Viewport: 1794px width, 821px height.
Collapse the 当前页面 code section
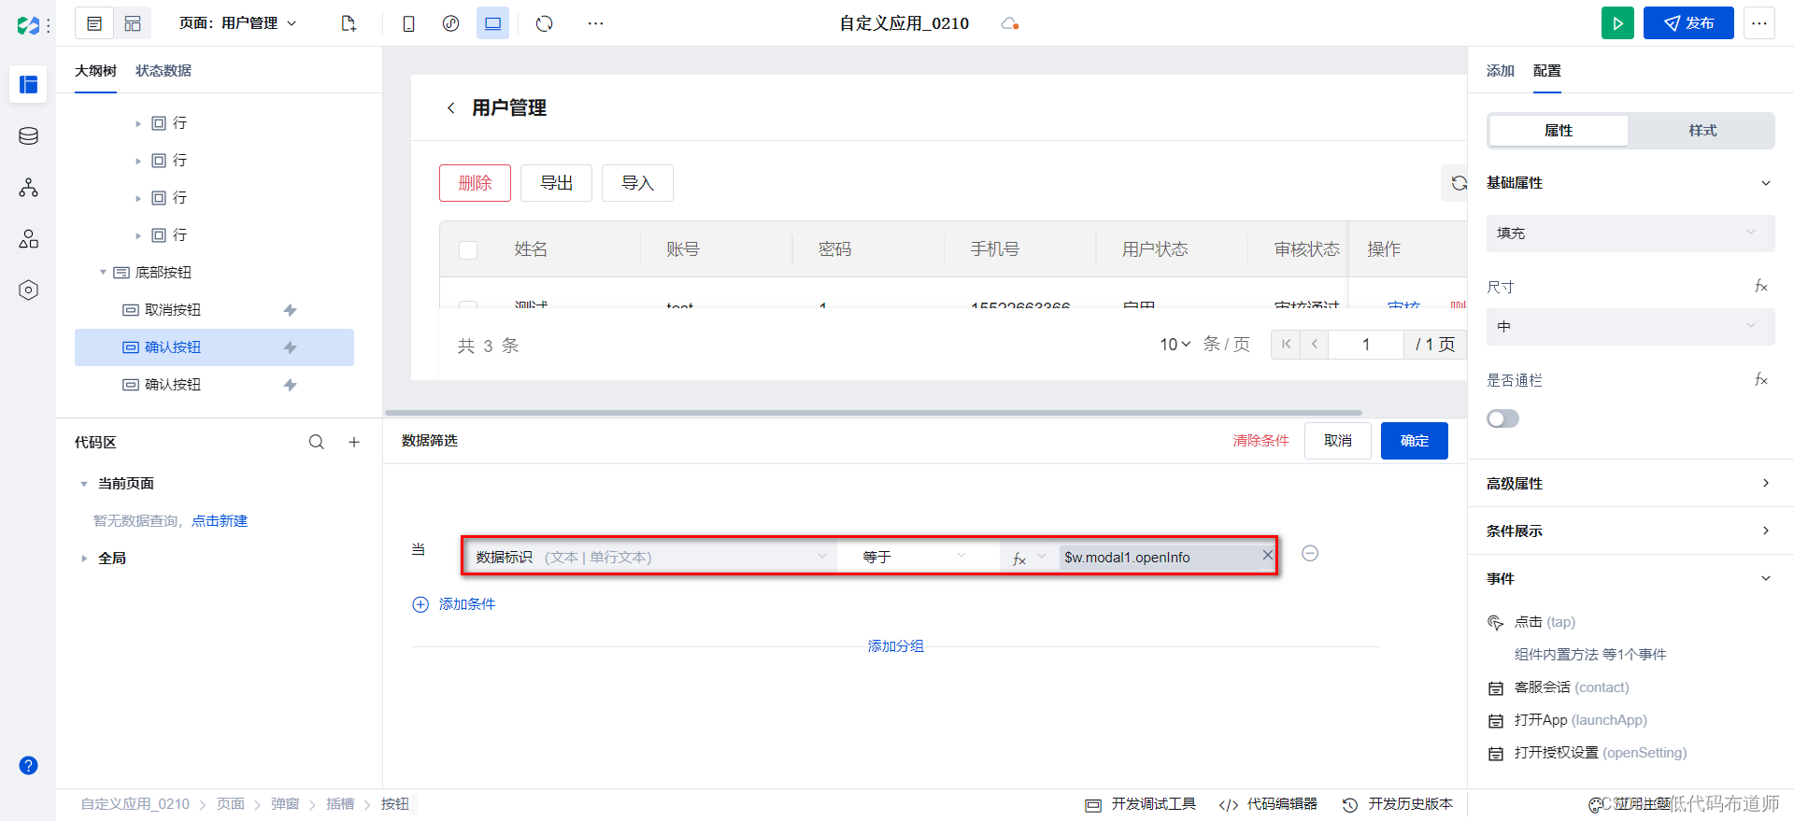(x=84, y=484)
